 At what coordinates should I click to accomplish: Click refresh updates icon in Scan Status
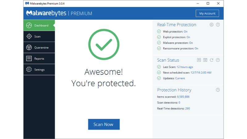pos(211,60)
